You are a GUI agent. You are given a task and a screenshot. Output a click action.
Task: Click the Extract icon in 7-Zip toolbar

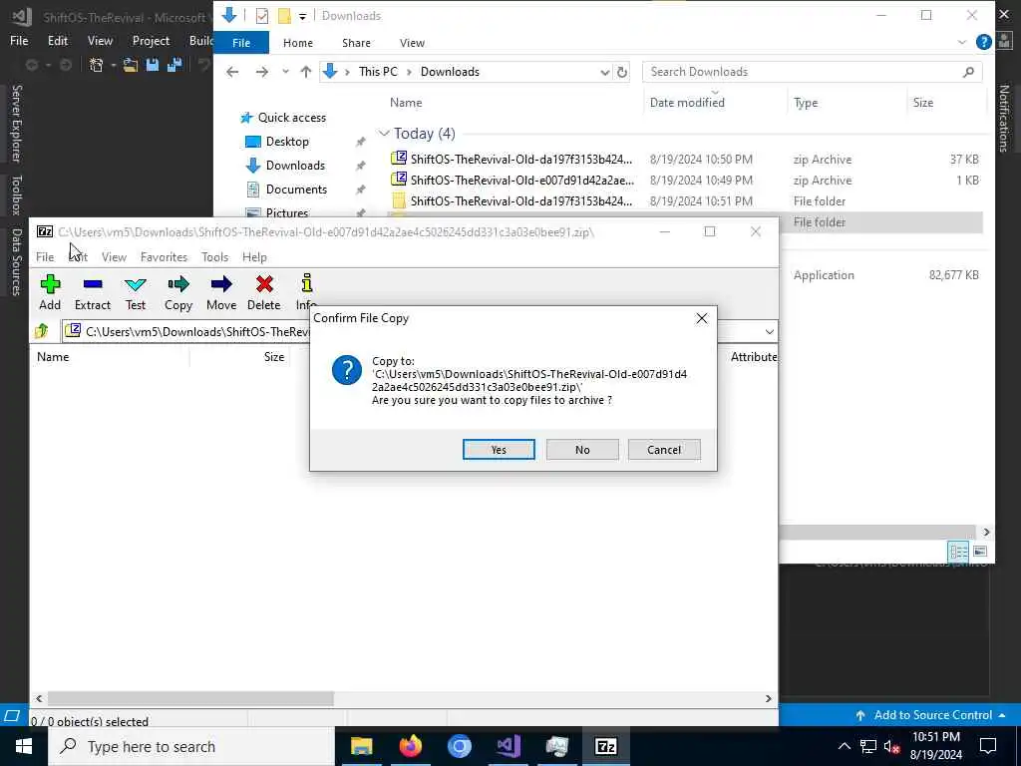(x=93, y=291)
